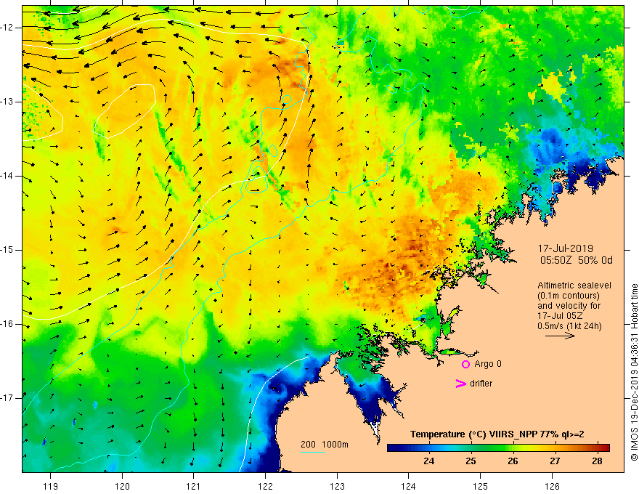Click the magenta drifter legend marker
The width and height of the screenshot is (639, 494).
(x=460, y=383)
